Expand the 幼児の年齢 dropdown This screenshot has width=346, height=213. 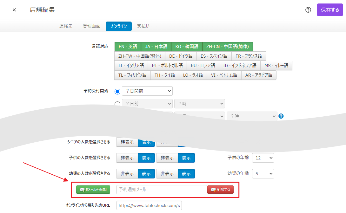[x=263, y=174]
